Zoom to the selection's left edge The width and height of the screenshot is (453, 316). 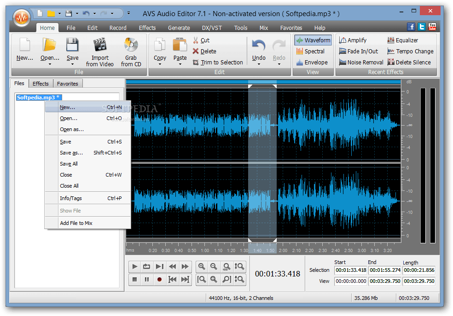(202, 279)
